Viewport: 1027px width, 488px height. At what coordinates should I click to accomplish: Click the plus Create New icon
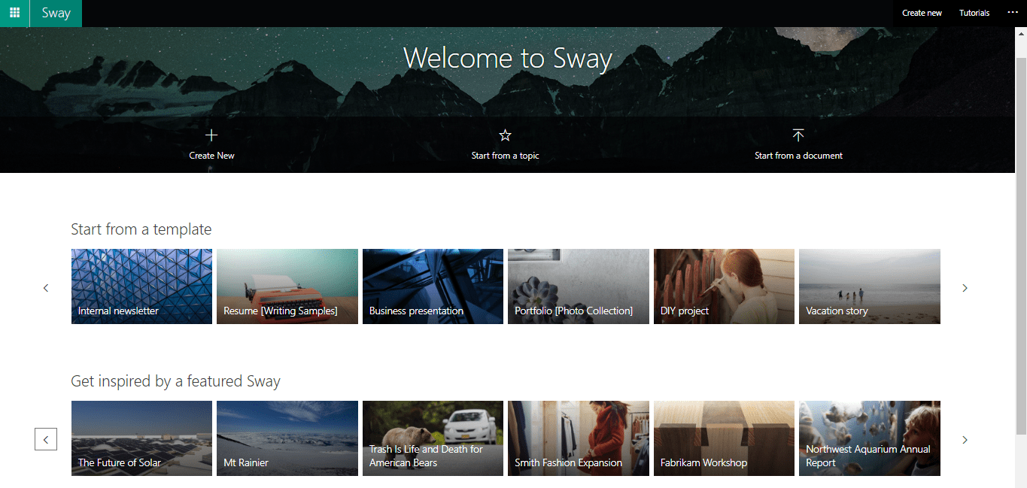[211, 135]
